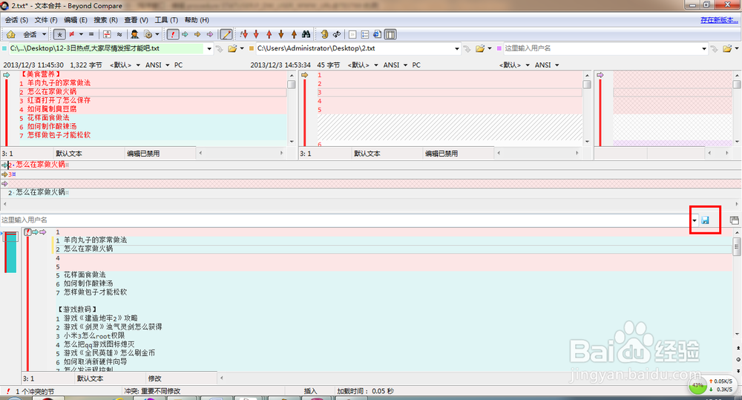Expand the 会话 toolbar dropdown arrow
This screenshot has height=400, width=742.
pyautogui.click(x=44, y=34)
